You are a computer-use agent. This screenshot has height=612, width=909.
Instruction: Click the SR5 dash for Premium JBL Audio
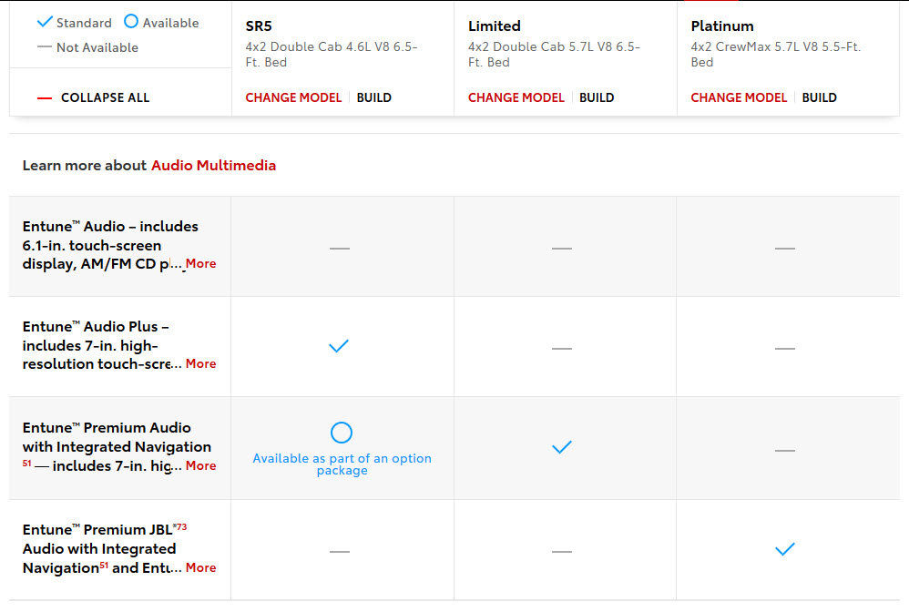click(x=340, y=551)
